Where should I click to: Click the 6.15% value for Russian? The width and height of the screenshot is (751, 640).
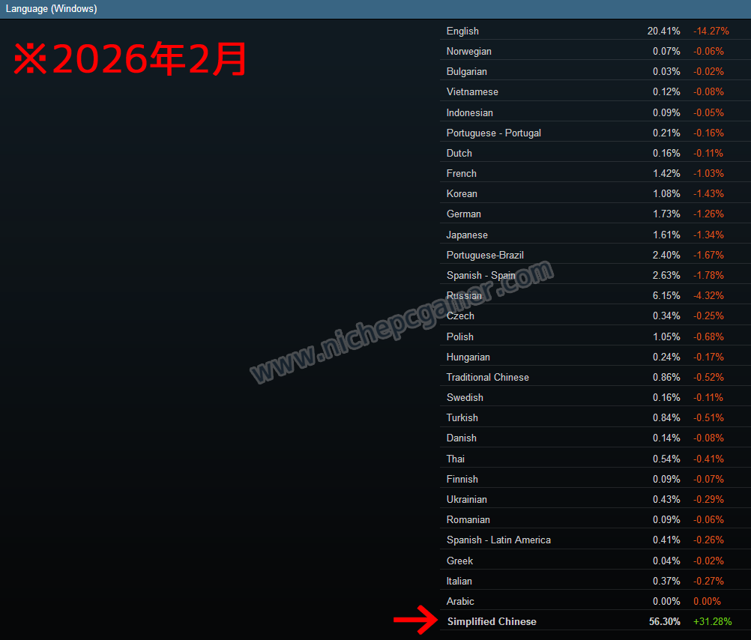point(666,295)
